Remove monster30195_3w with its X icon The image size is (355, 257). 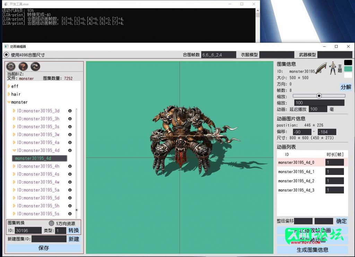(x=70, y=135)
